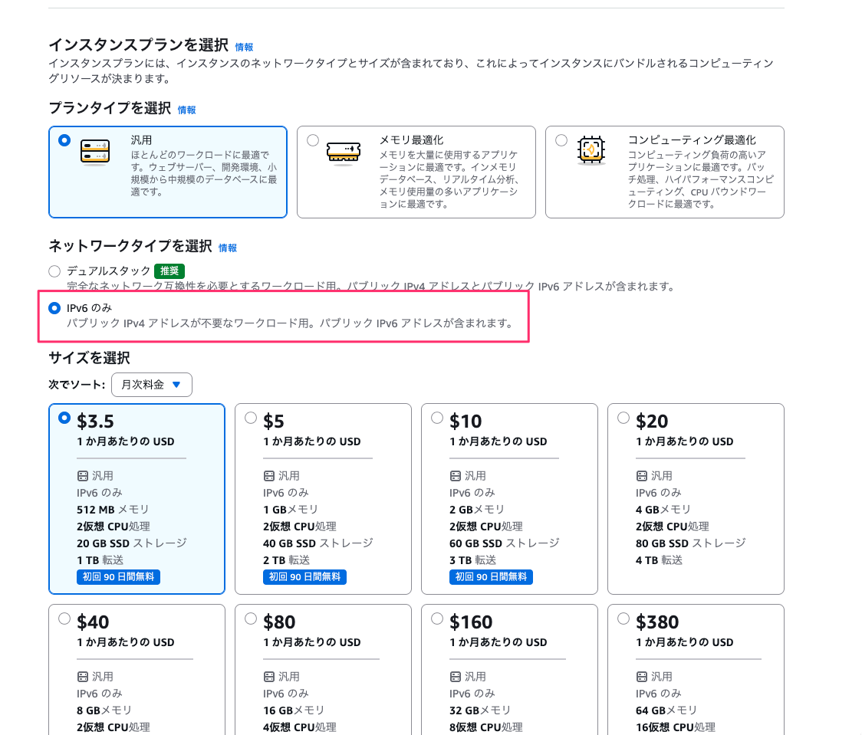This screenshot has height=735, width=862.
Task: Click the server icon in 汎用 plan card
Action: pyautogui.click(x=95, y=152)
